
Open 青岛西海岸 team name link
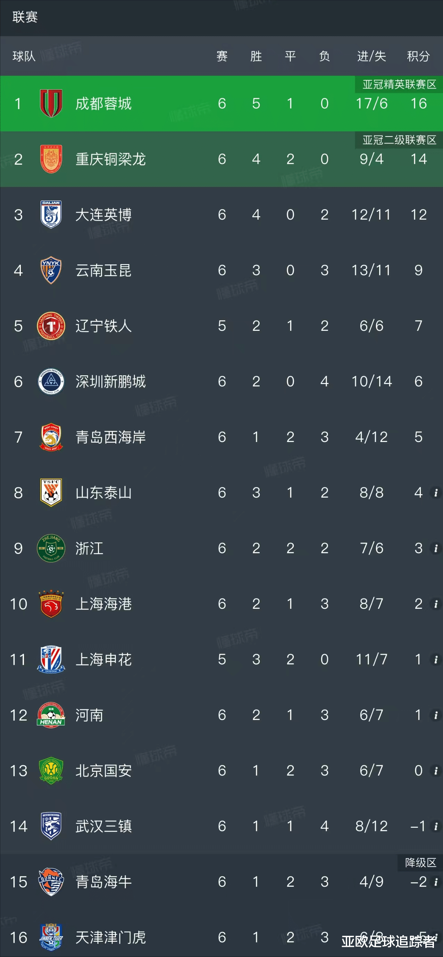110,437
